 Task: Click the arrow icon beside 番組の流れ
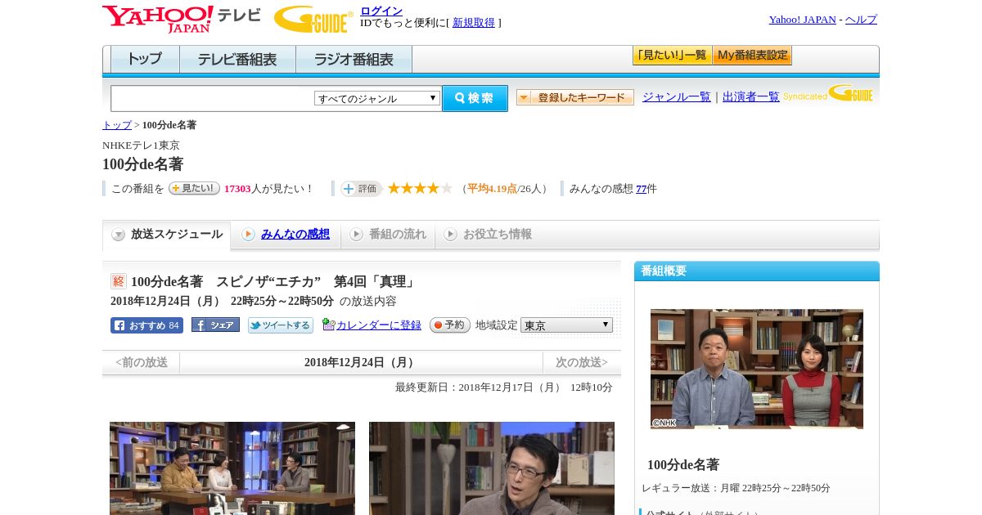point(356,234)
